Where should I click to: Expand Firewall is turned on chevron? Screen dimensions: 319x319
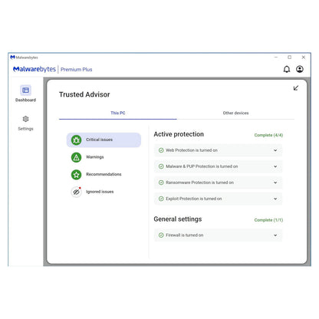tap(275, 235)
